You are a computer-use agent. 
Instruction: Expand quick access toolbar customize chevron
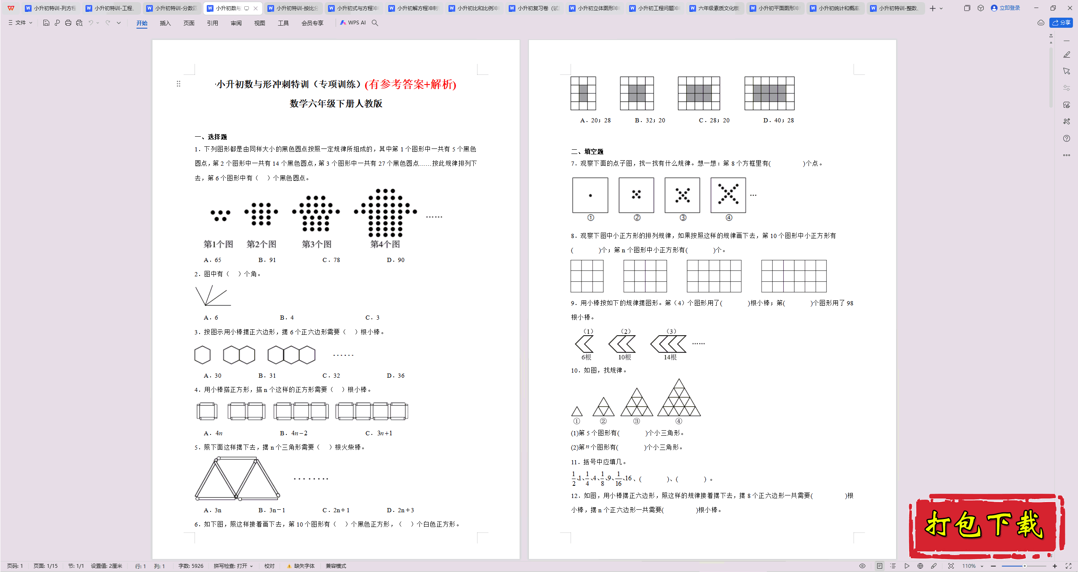119,23
